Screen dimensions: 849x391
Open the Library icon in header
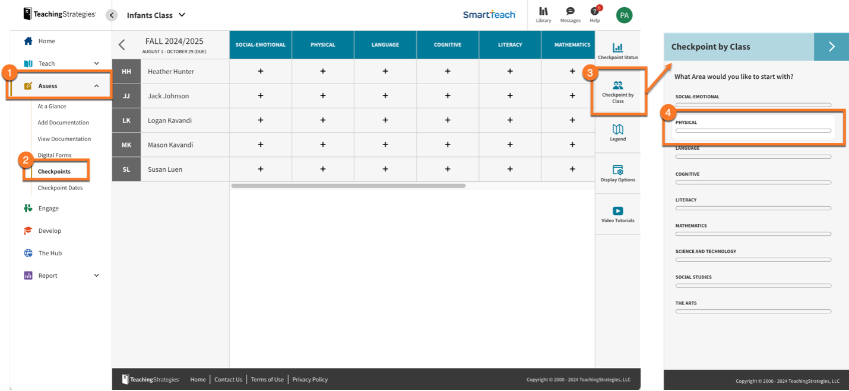[x=543, y=12]
